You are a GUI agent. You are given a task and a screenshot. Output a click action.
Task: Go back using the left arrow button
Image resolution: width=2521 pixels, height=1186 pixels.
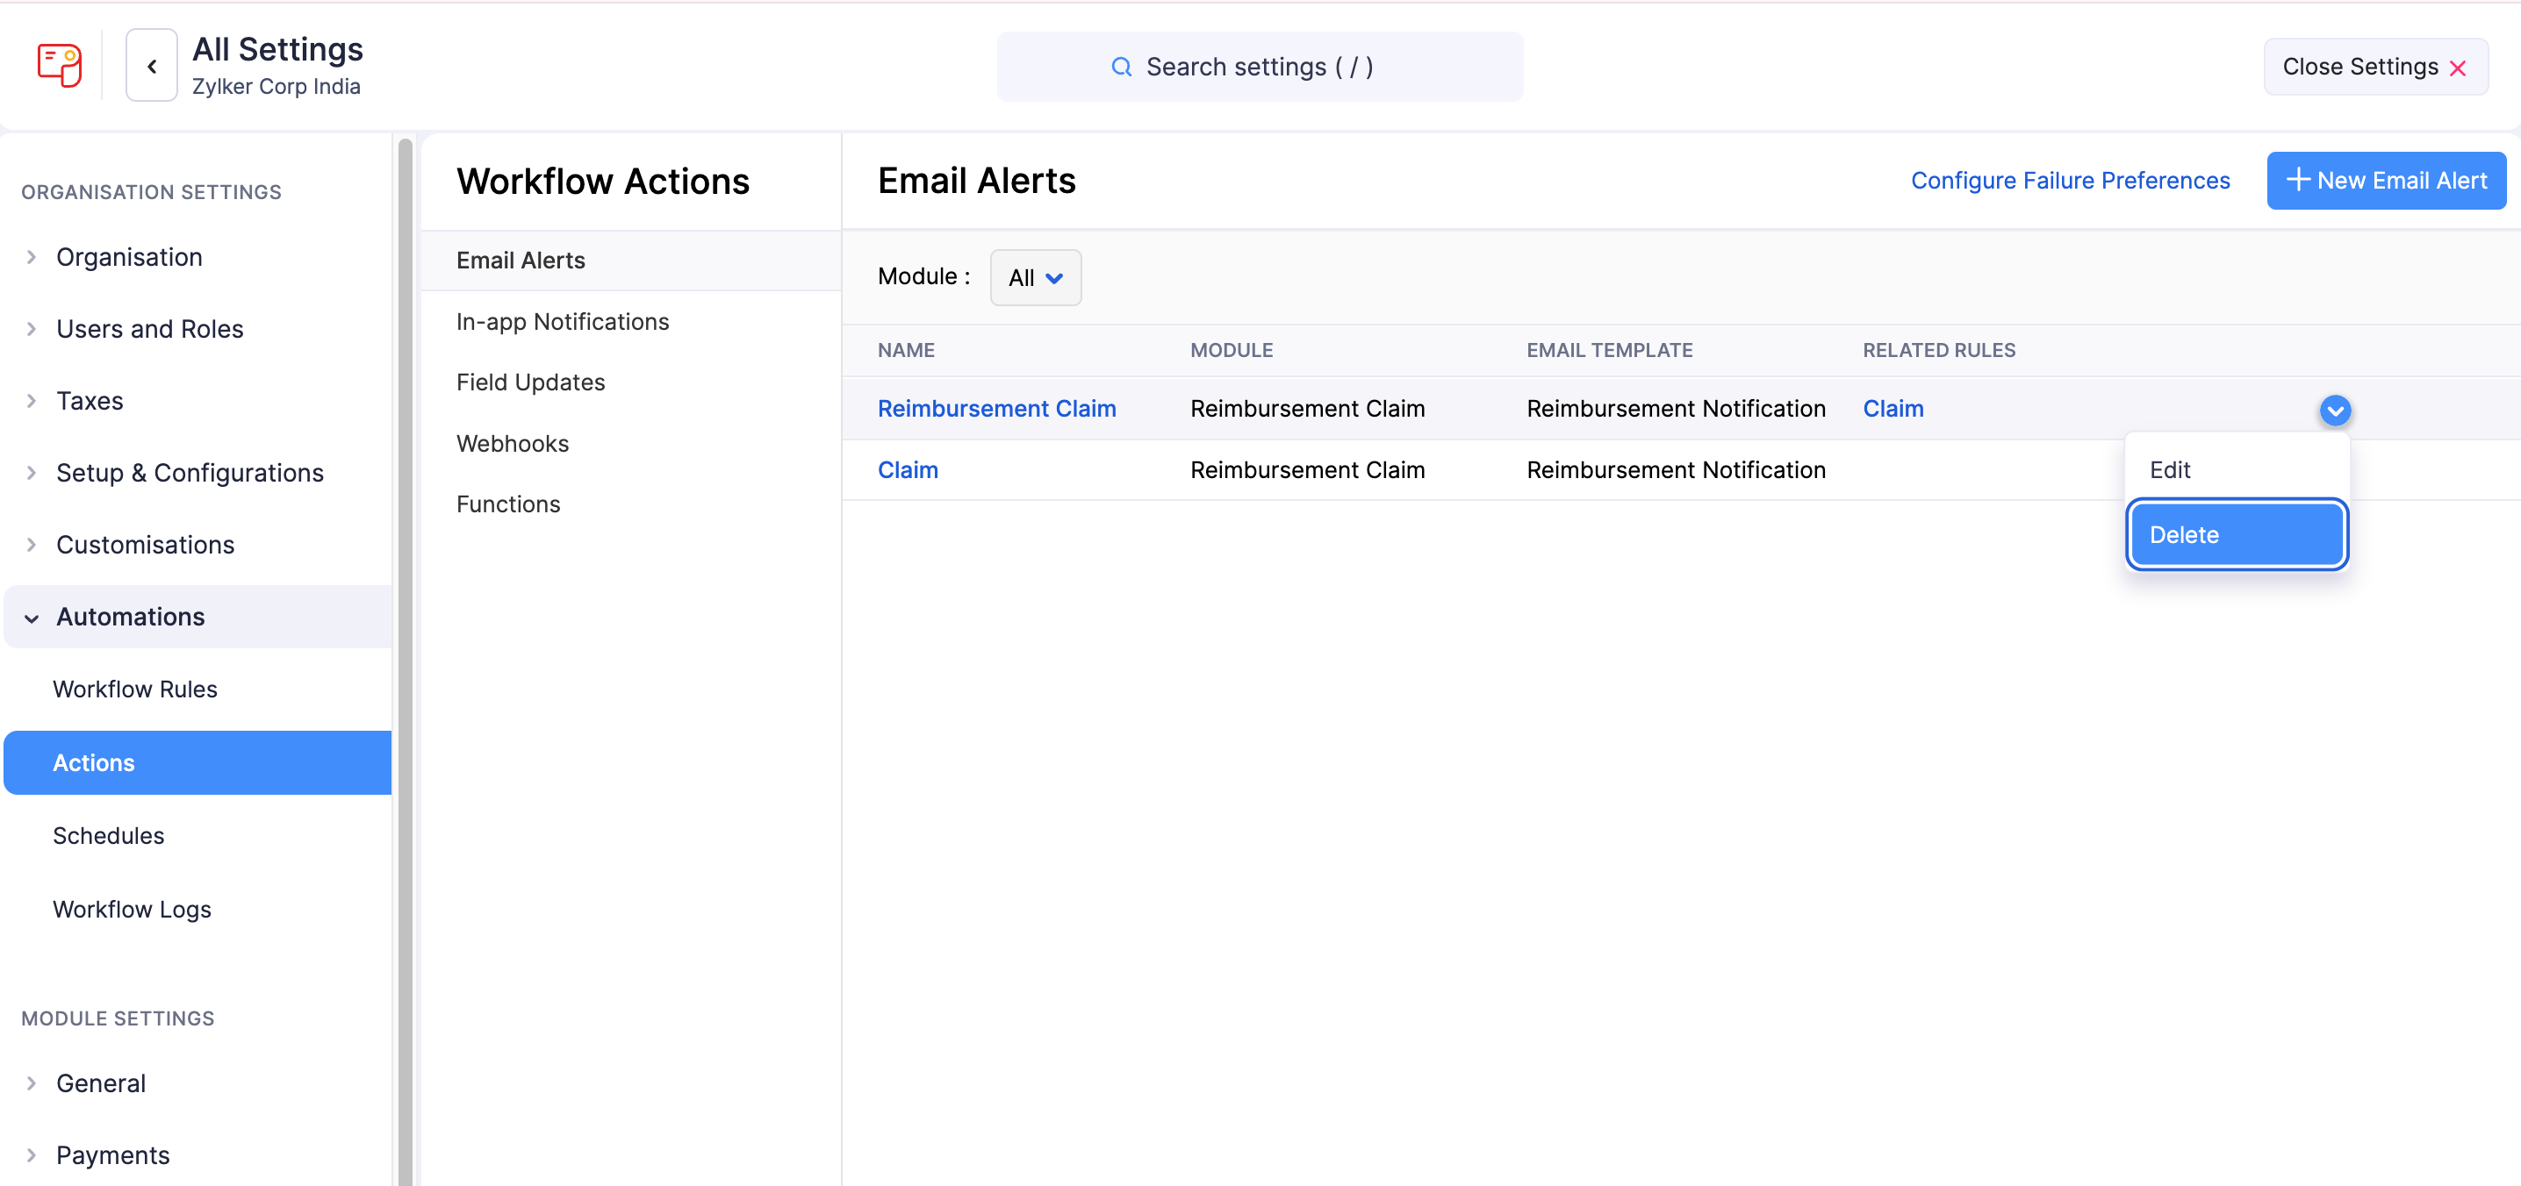(x=152, y=66)
